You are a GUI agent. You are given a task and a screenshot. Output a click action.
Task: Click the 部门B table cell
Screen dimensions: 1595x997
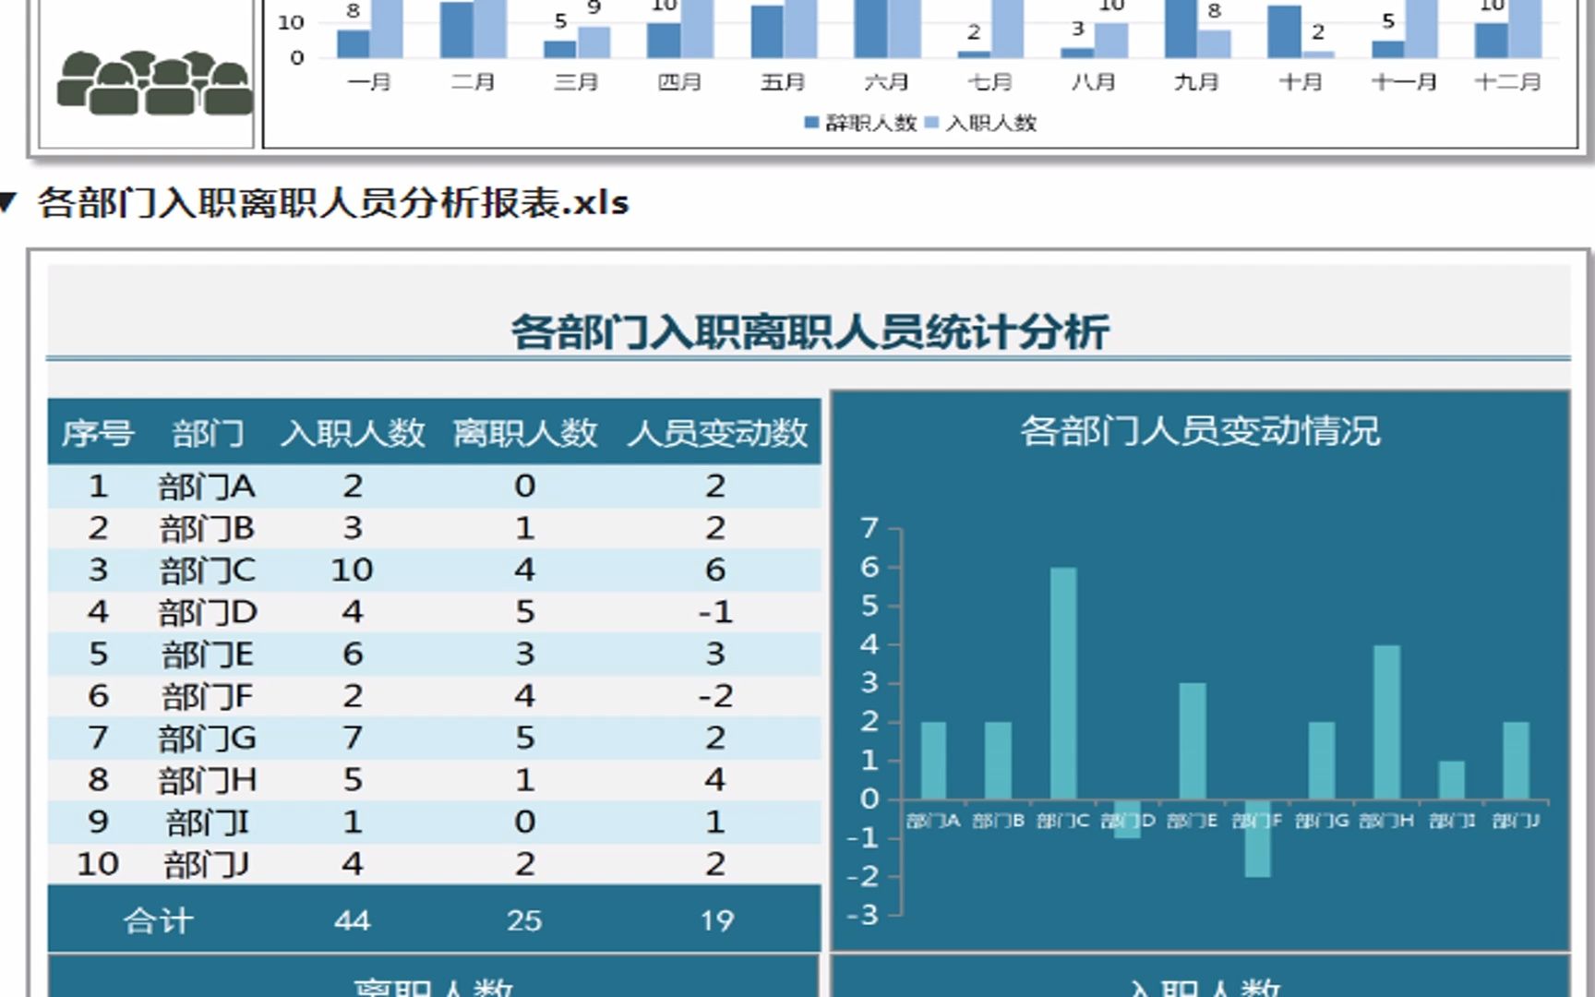click(x=207, y=529)
